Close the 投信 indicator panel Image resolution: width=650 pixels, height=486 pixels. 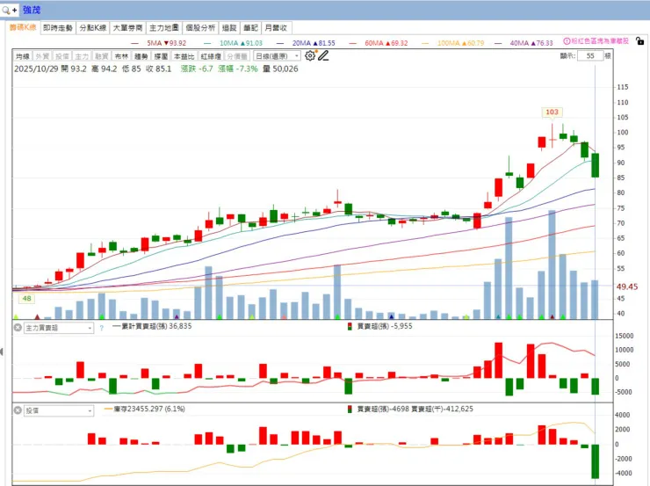pos(18,410)
